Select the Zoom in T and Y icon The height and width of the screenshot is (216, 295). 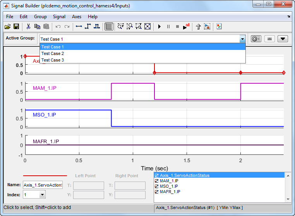pos(139,27)
